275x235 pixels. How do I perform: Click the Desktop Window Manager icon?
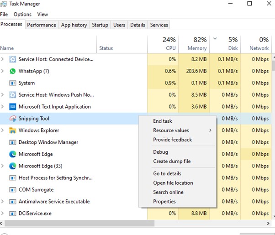pyautogui.click(x=13, y=142)
